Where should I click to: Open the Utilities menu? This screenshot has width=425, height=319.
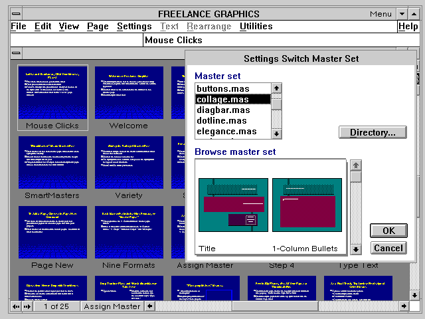pos(256,27)
